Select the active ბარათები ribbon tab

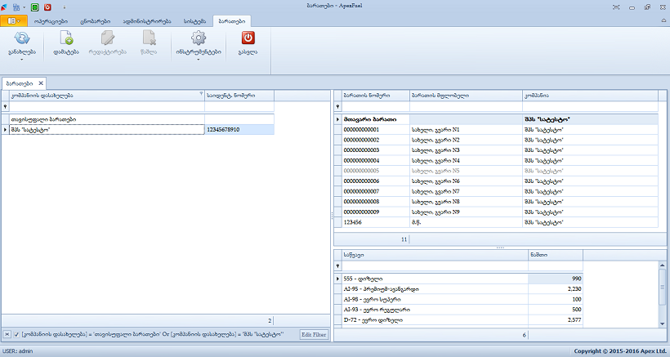tap(231, 21)
